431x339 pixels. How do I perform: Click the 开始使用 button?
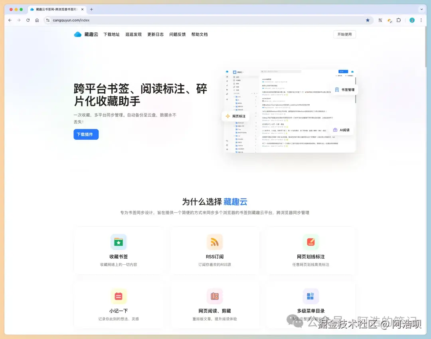345,34
